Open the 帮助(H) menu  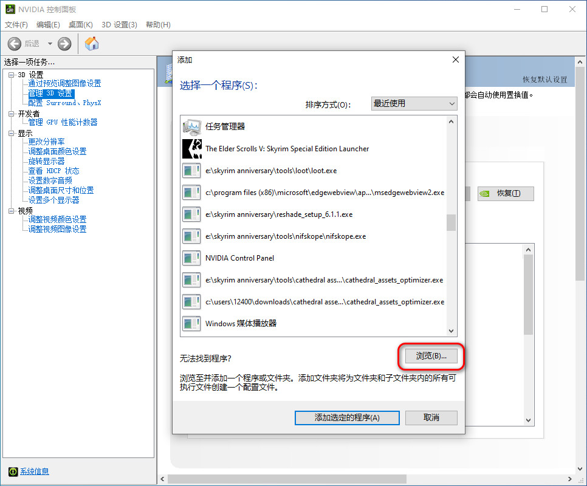[158, 24]
